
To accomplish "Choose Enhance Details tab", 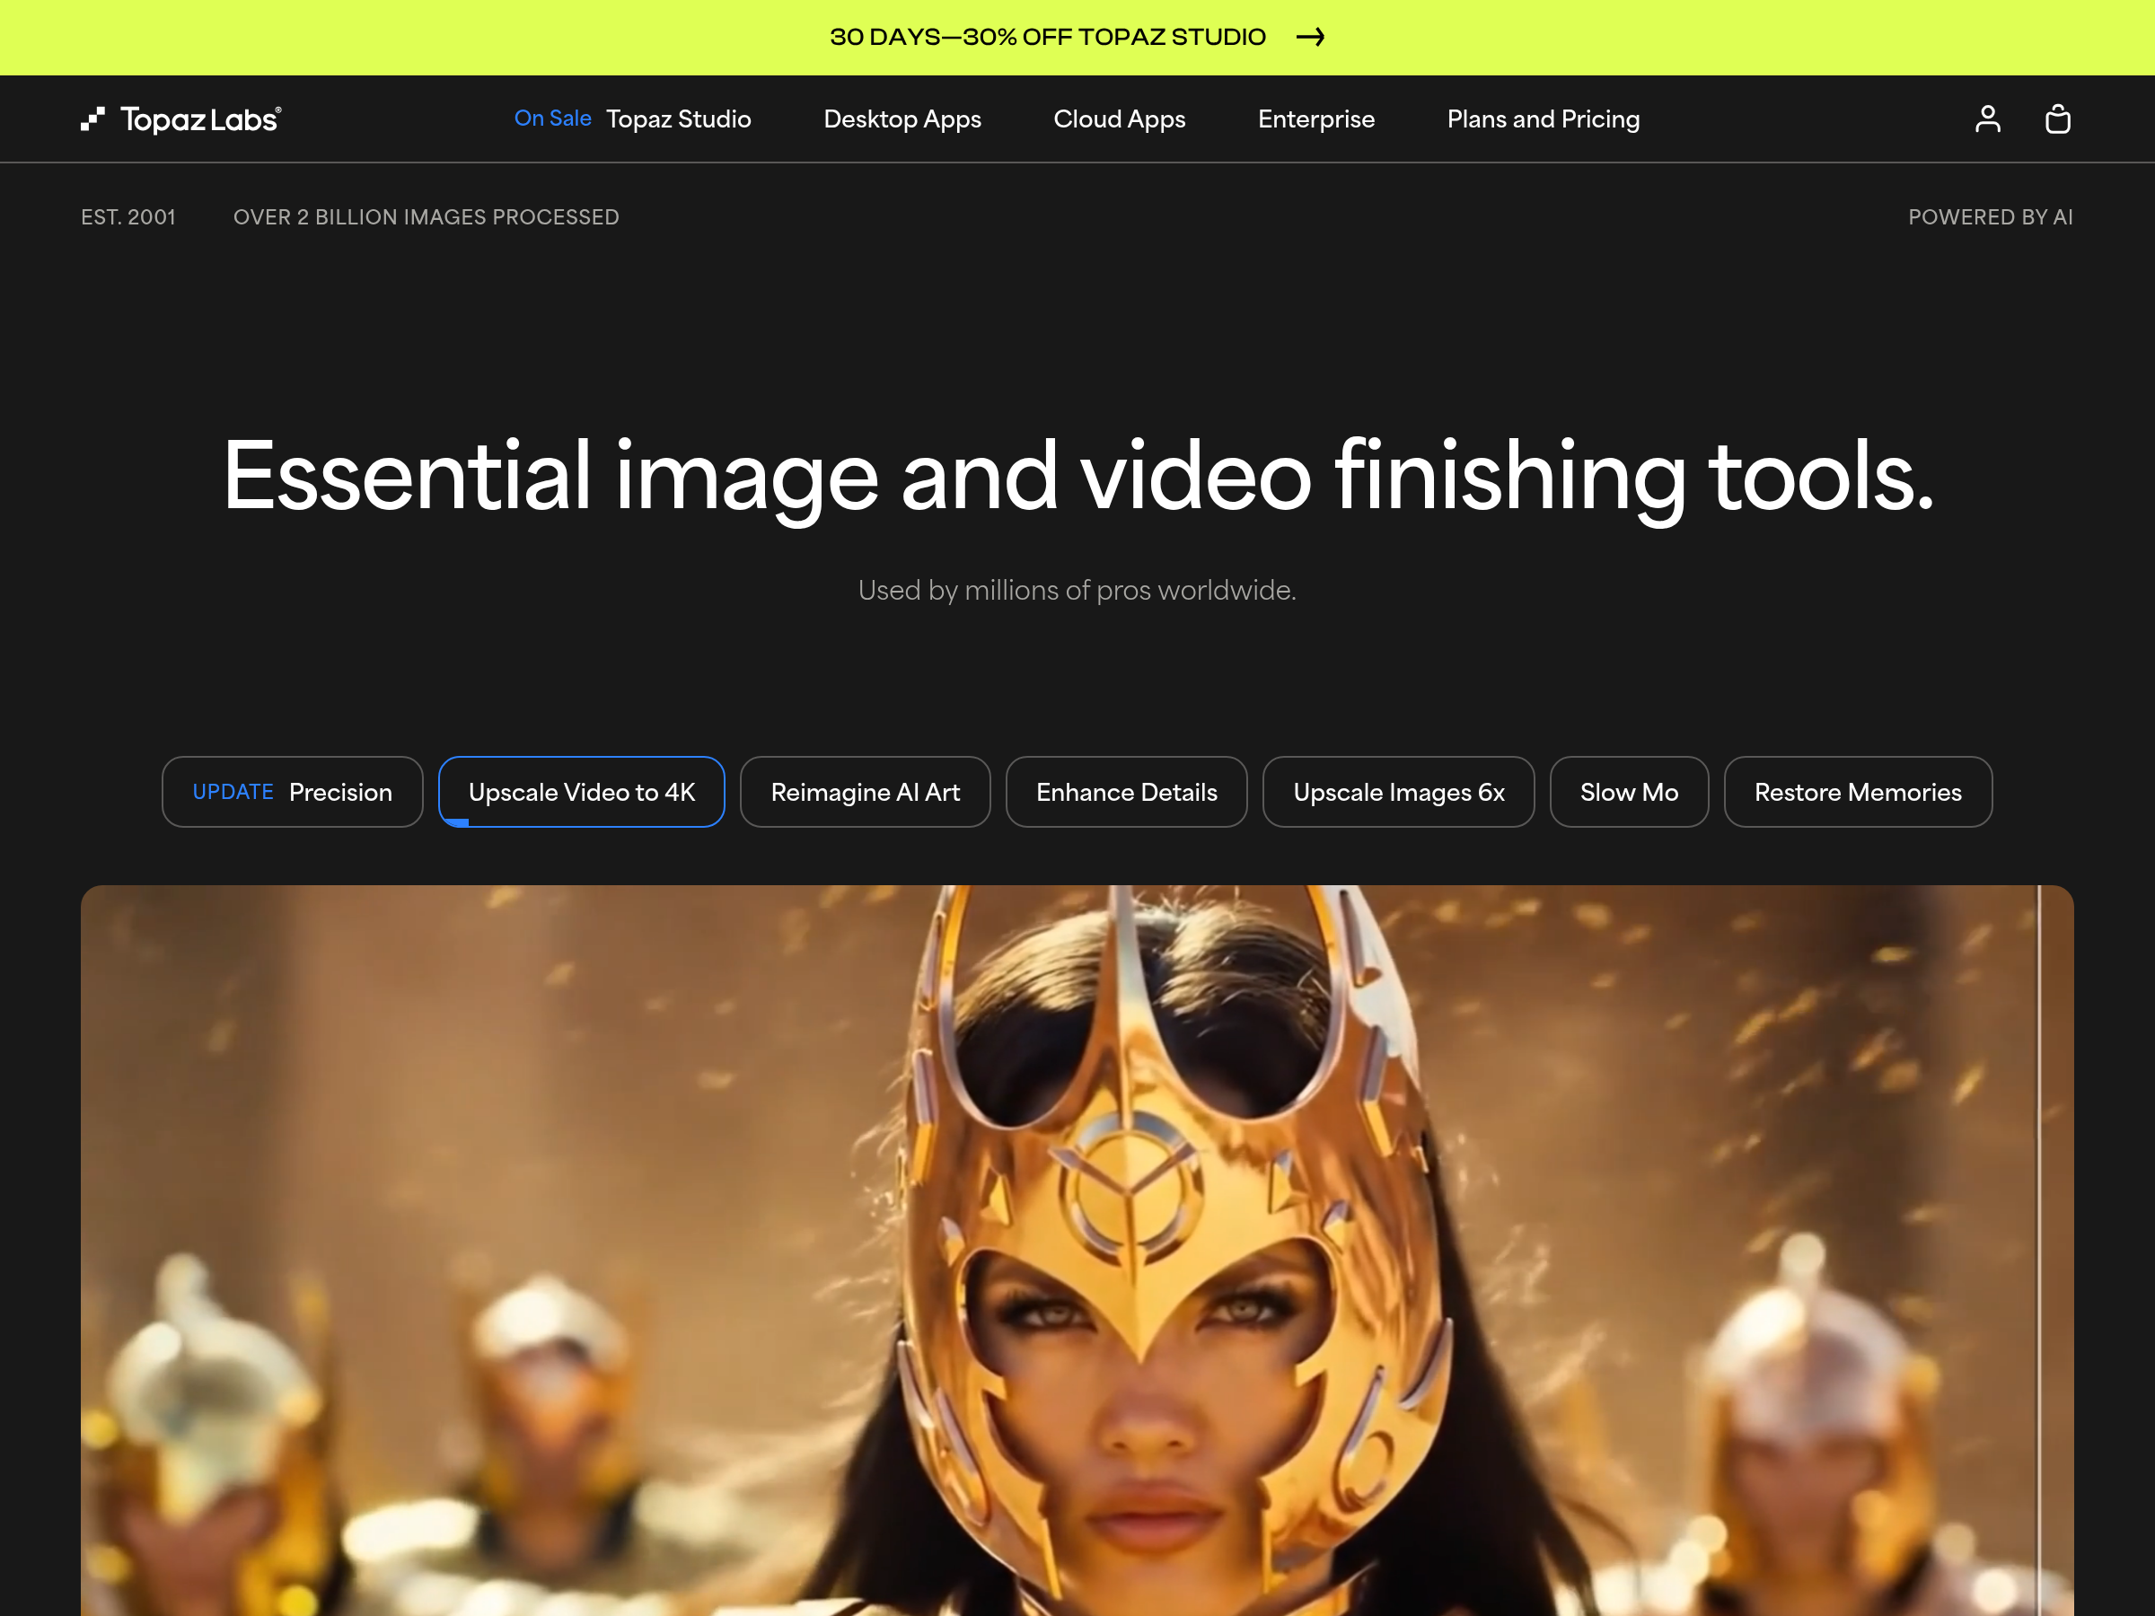I will tap(1126, 792).
